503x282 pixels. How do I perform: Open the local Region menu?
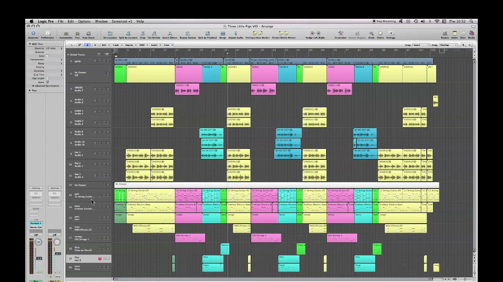[x=130, y=45]
